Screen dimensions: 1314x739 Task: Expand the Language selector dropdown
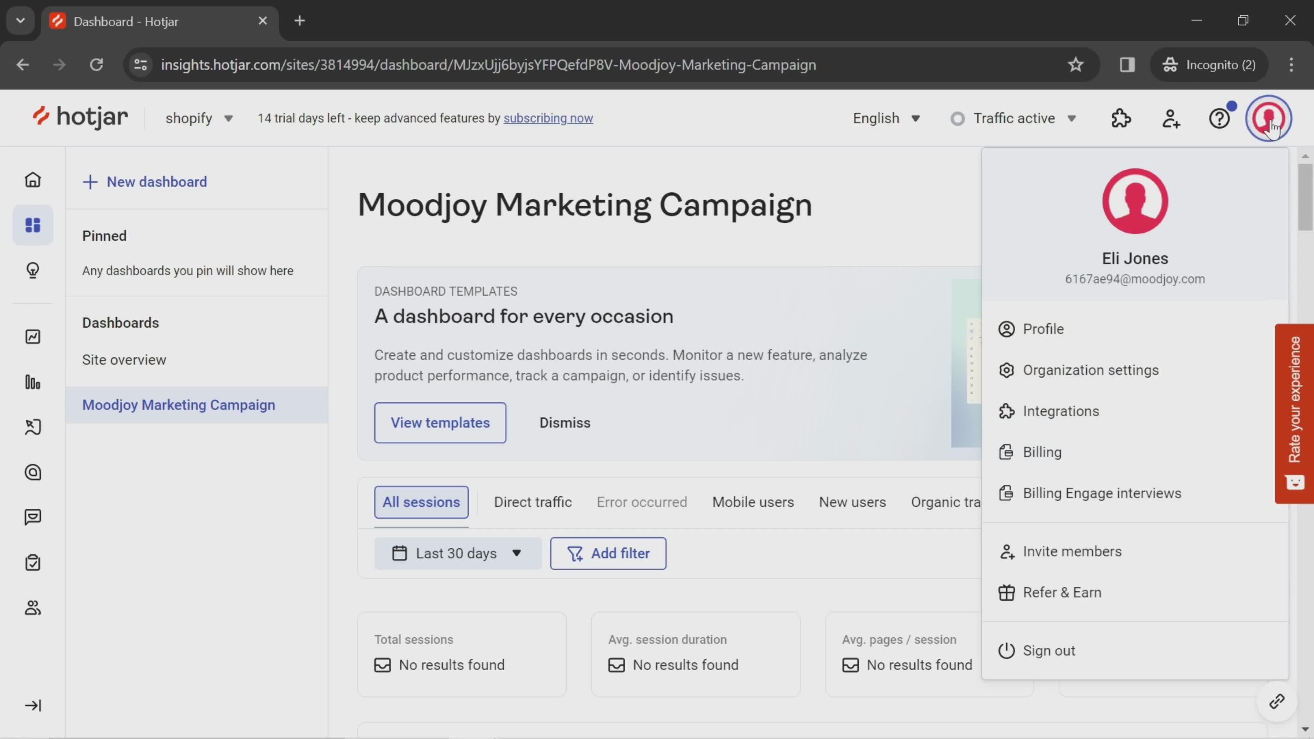pos(888,118)
